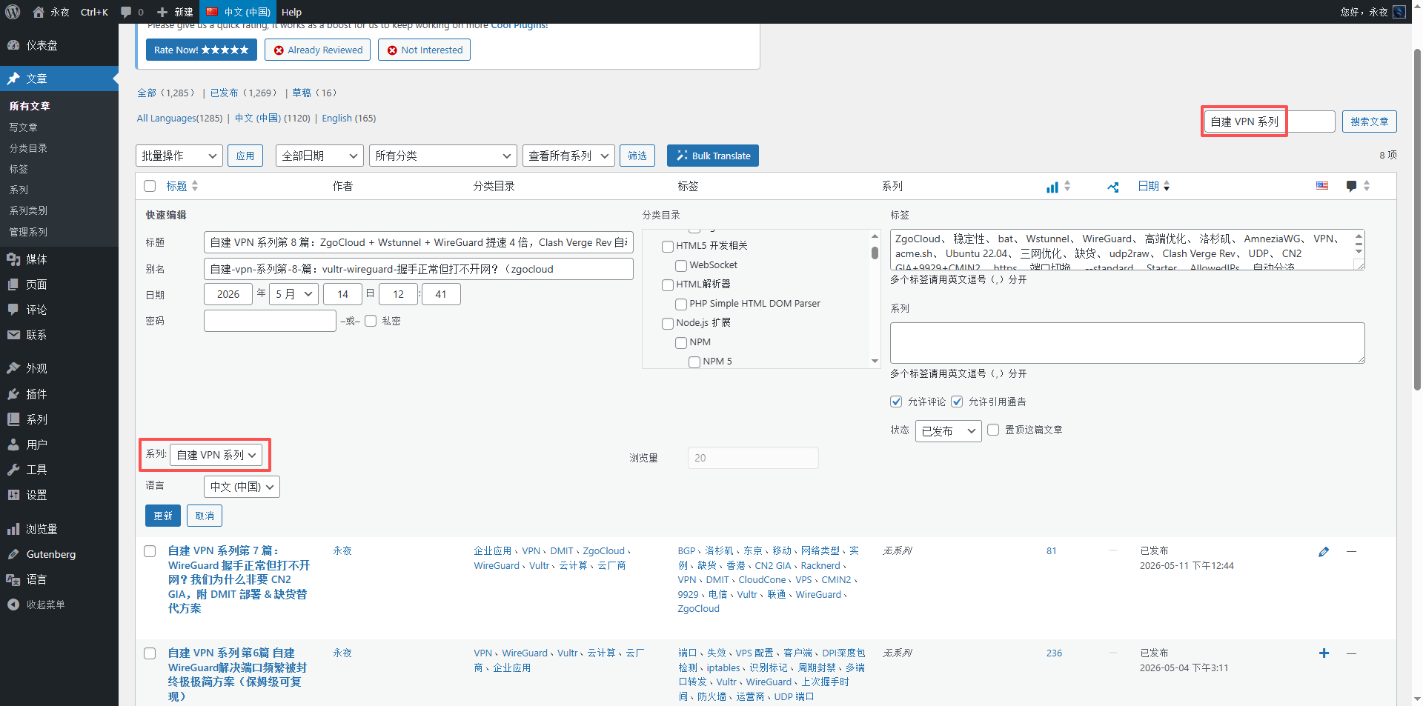Image resolution: width=1423 pixels, height=706 pixels.
Task: Open 写文章 submenu item
Action: click(x=24, y=127)
